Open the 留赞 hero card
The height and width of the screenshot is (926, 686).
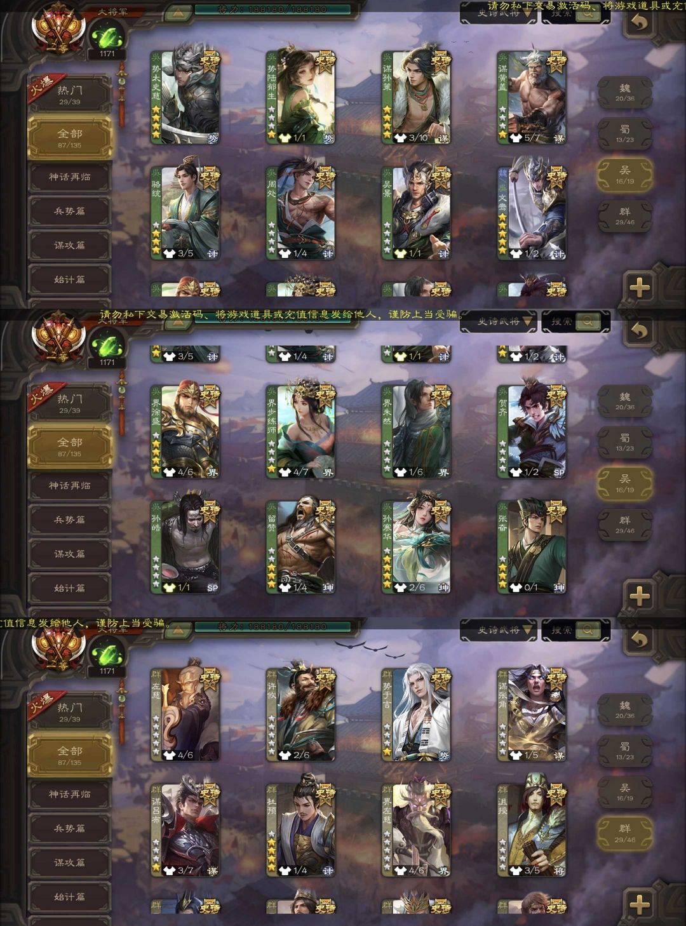click(301, 547)
